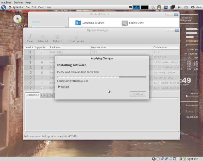Click the Language Support globe icon
The height and width of the screenshot is (161, 203).
click(78, 23)
